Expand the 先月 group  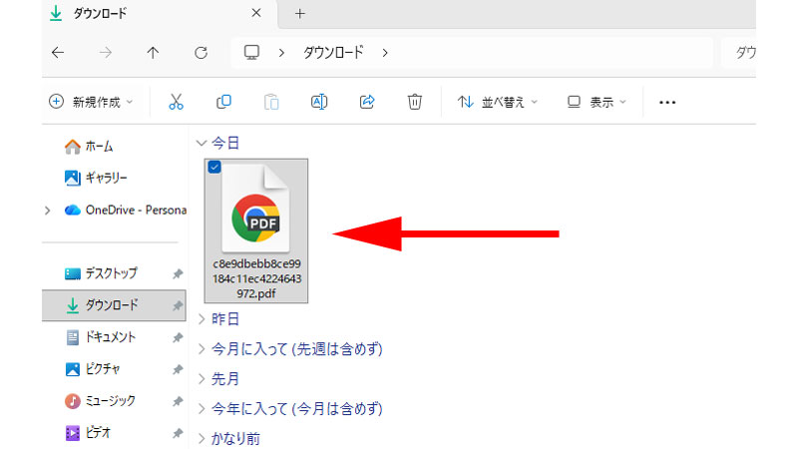(x=201, y=379)
